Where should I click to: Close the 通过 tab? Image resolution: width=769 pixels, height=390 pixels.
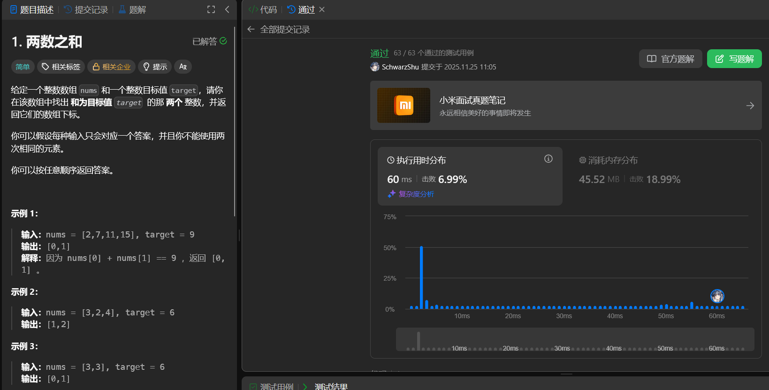pos(322,9)
